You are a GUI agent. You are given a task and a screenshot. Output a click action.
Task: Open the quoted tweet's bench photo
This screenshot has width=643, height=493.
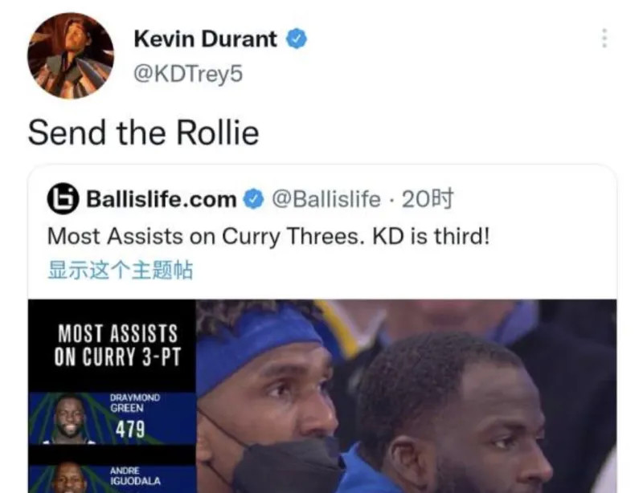(x=406, y=397)
